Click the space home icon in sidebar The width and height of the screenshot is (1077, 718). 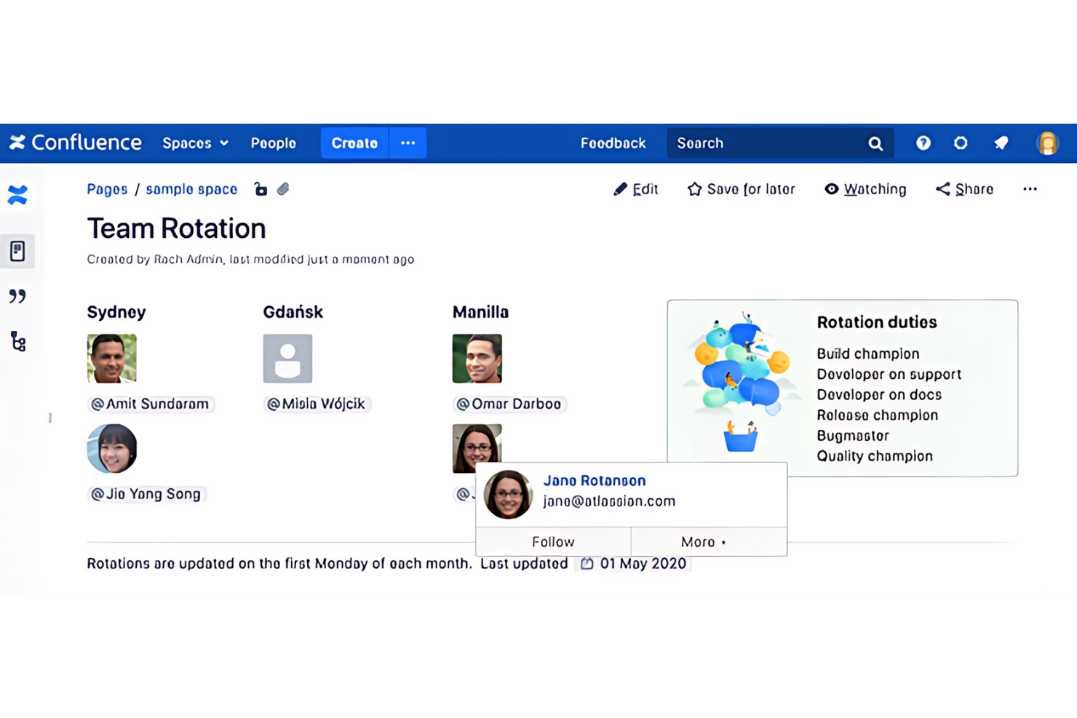click(17, 195)
